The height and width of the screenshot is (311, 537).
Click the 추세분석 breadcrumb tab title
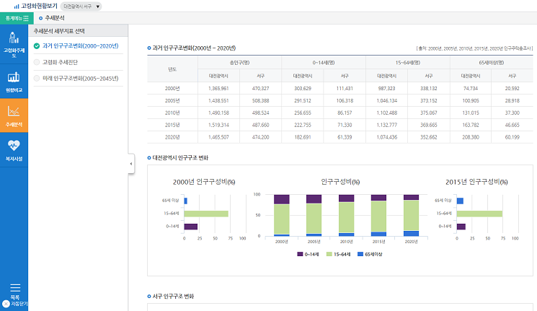[x=54, y=17]
